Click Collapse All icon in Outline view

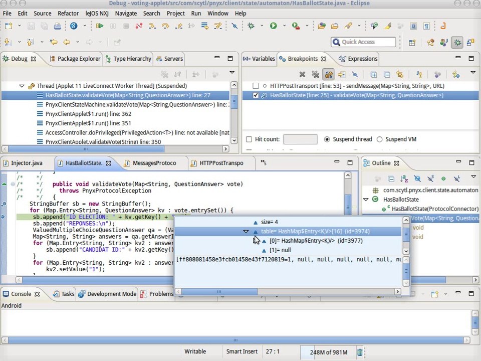[x=391, y=178]
